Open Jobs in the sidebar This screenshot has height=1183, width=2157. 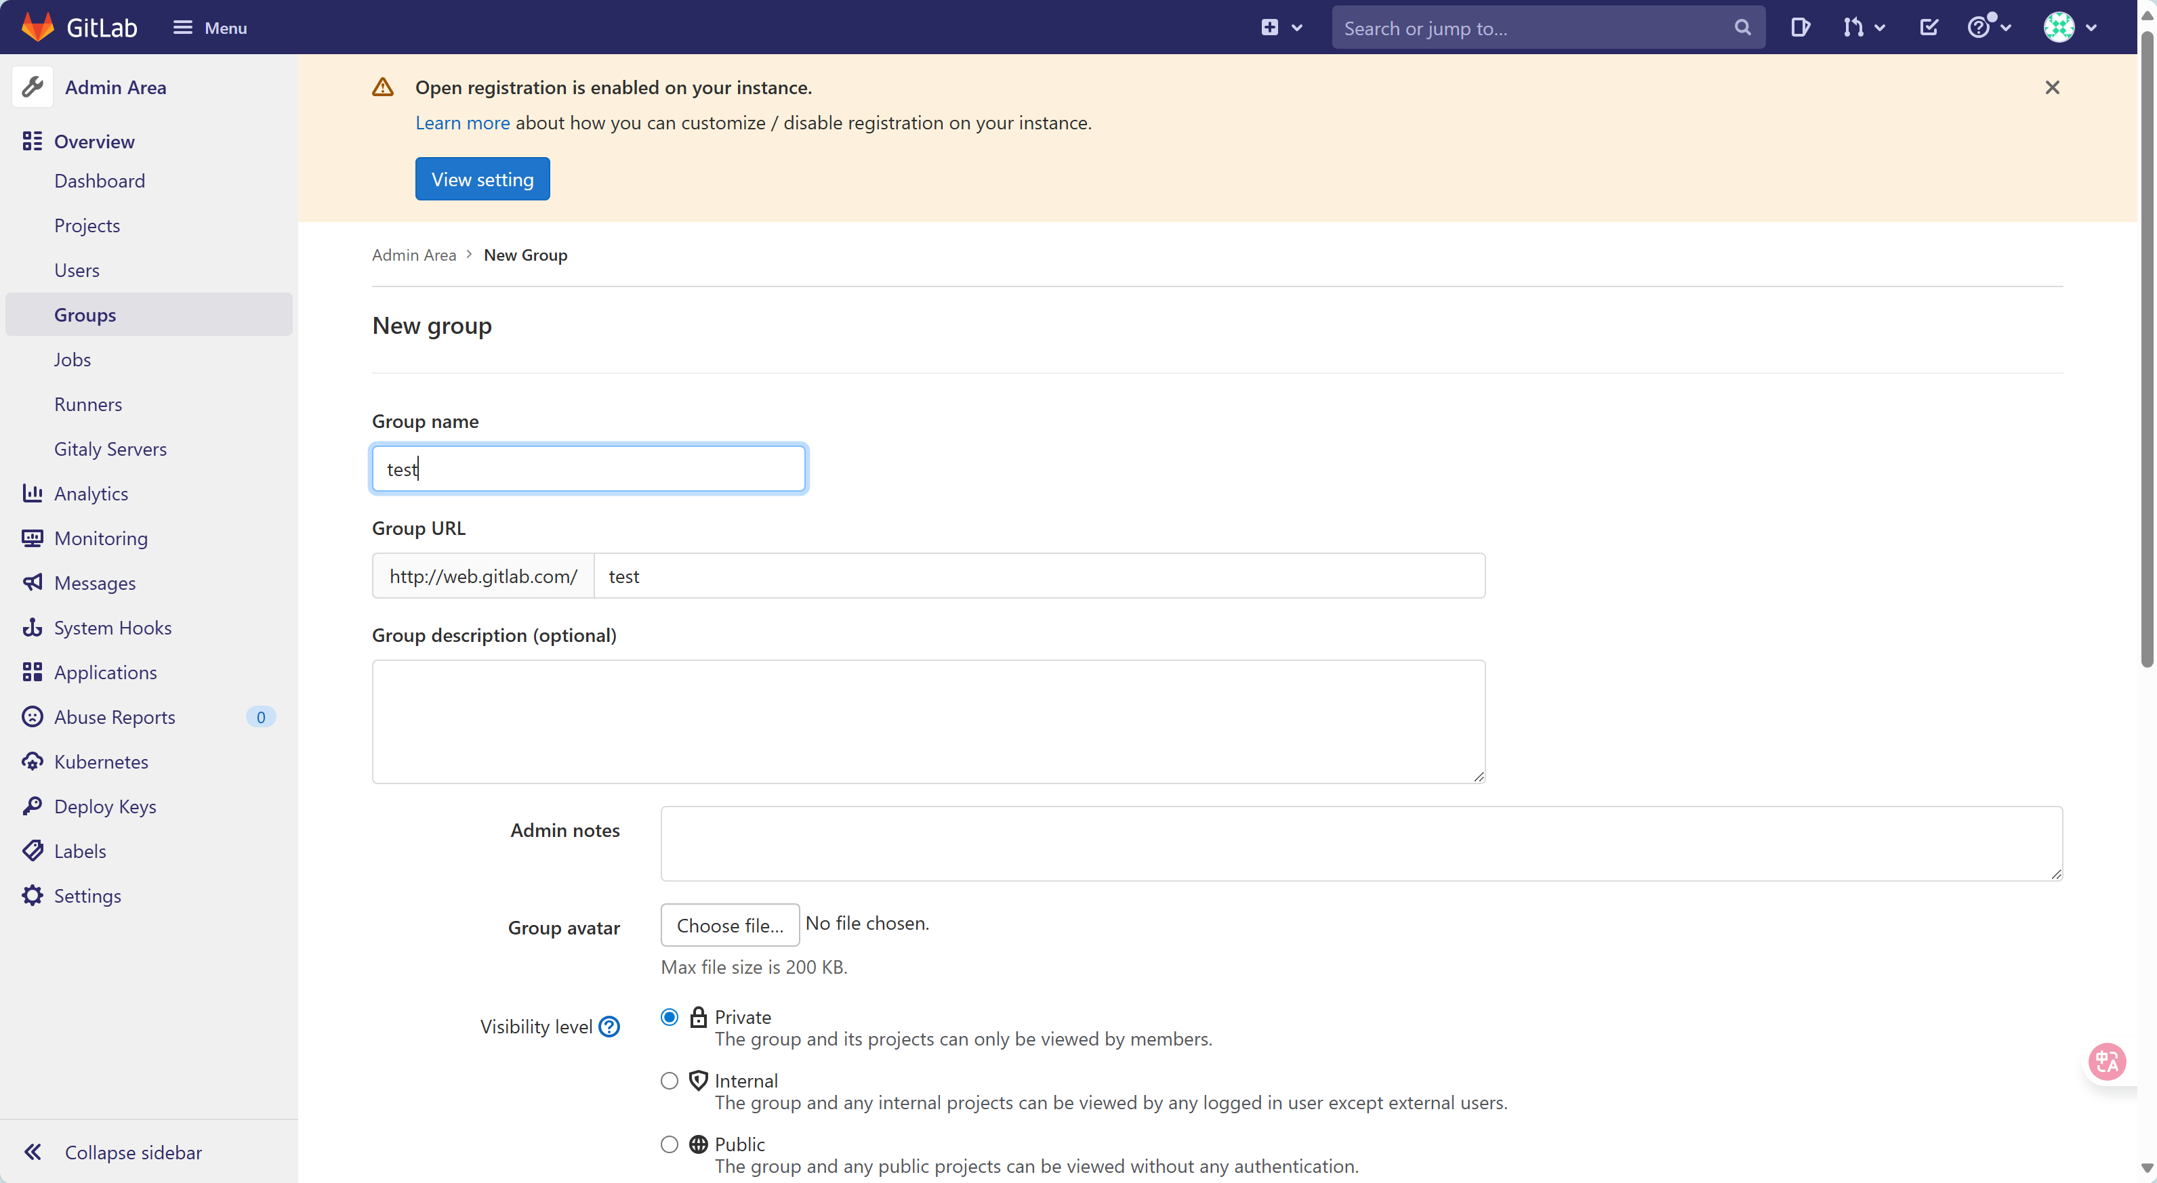click(x=73, y=360)
